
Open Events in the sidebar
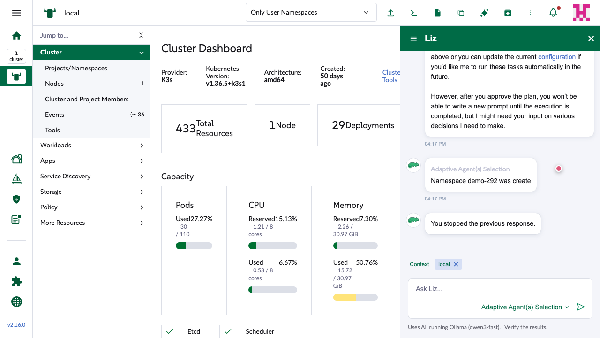pos(91,115)
